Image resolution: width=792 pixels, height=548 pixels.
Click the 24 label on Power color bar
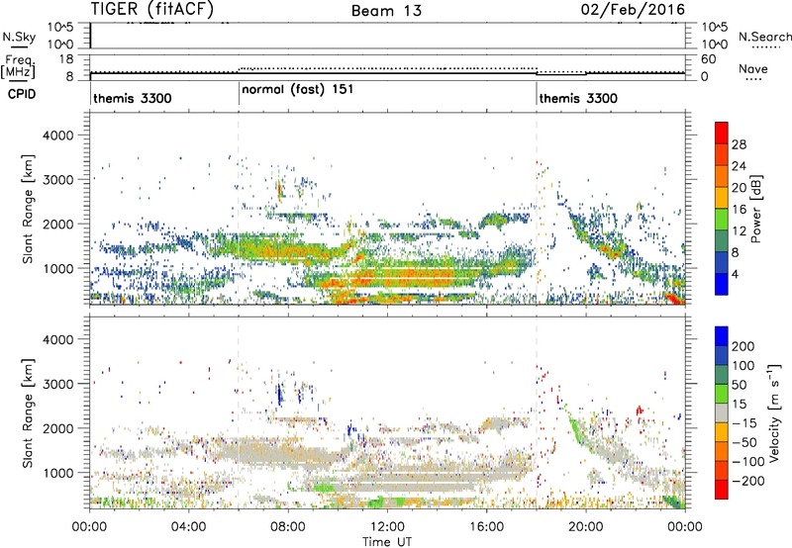pos(739,166)
